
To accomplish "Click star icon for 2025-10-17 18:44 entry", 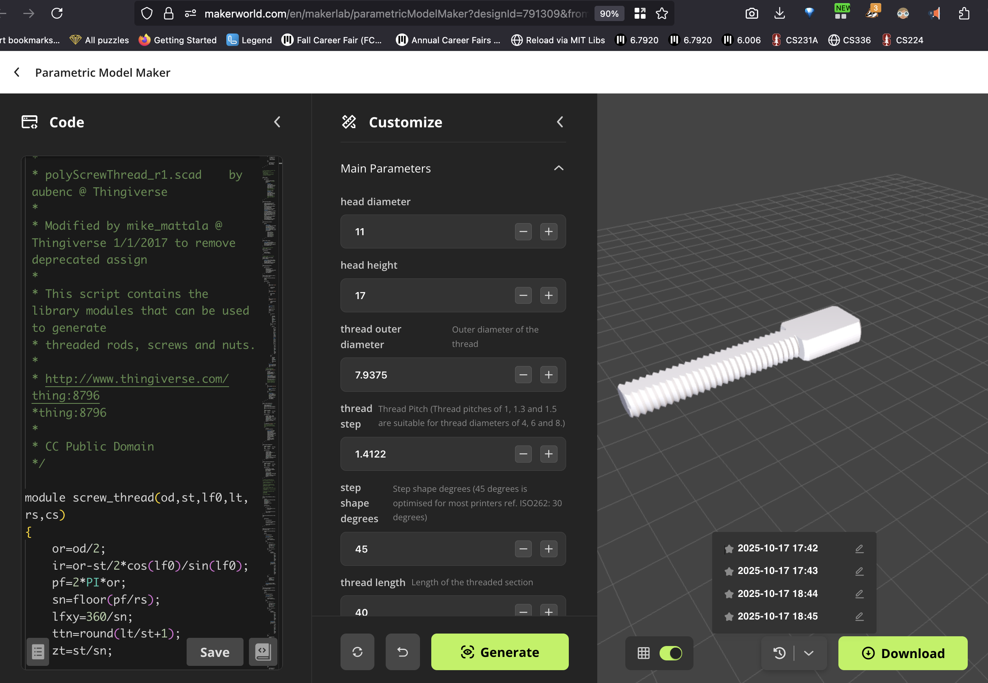I will point(729,594).
